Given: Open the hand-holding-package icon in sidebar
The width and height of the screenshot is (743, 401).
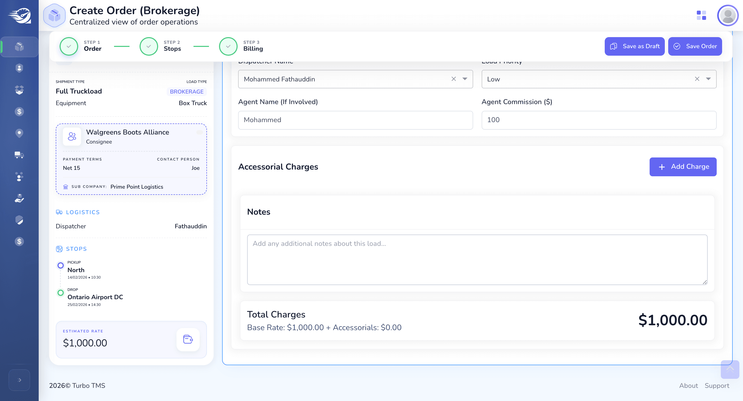Looking at the screenshot, I should pos(19,198).
